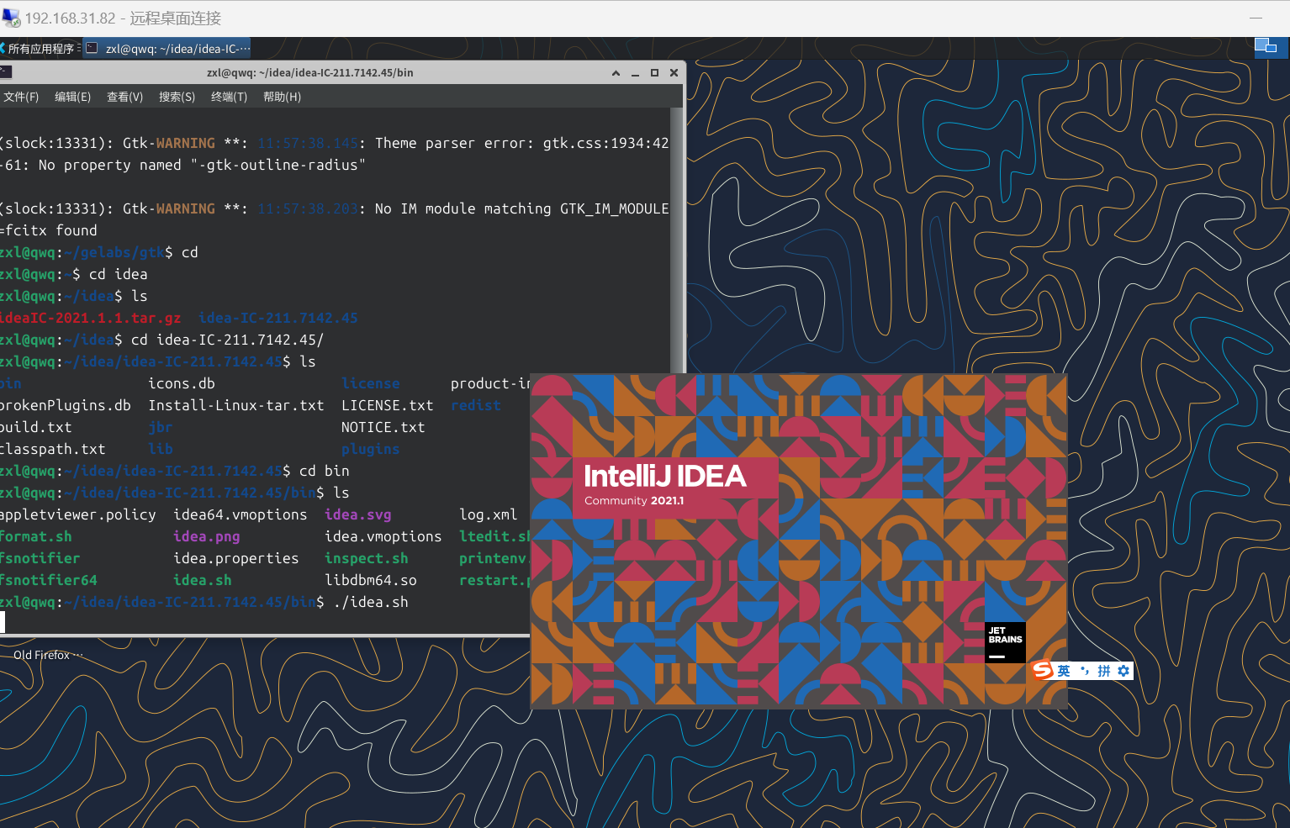Viewport: 1290px width, 828px height.
Task: Click the Community 2021.1 splash text
Action: [x=634, y=500]
